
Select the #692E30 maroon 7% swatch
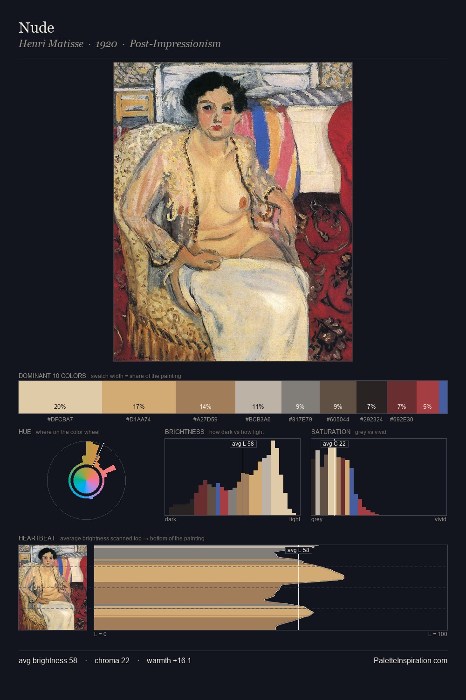[402, 397]
